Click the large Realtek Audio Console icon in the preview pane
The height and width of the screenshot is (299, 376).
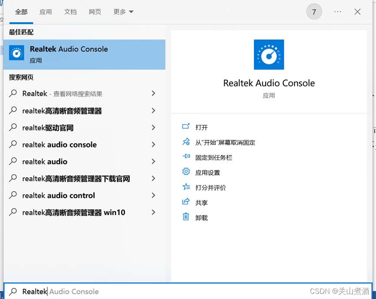pyautogui.click(x=269, y=55)
